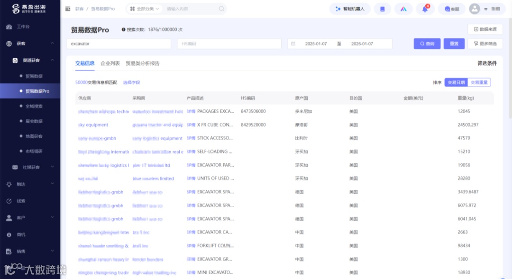
Task: Click product MINI EXCAVATO... description
Action: [x=215, y=272]
